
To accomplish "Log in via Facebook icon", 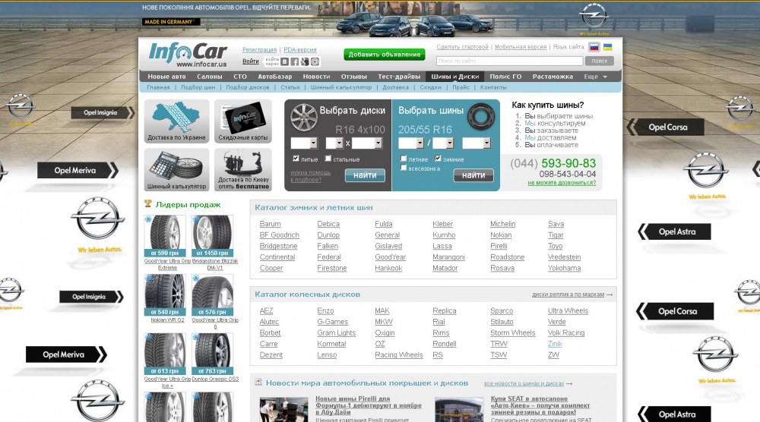I will coord(295,61).
